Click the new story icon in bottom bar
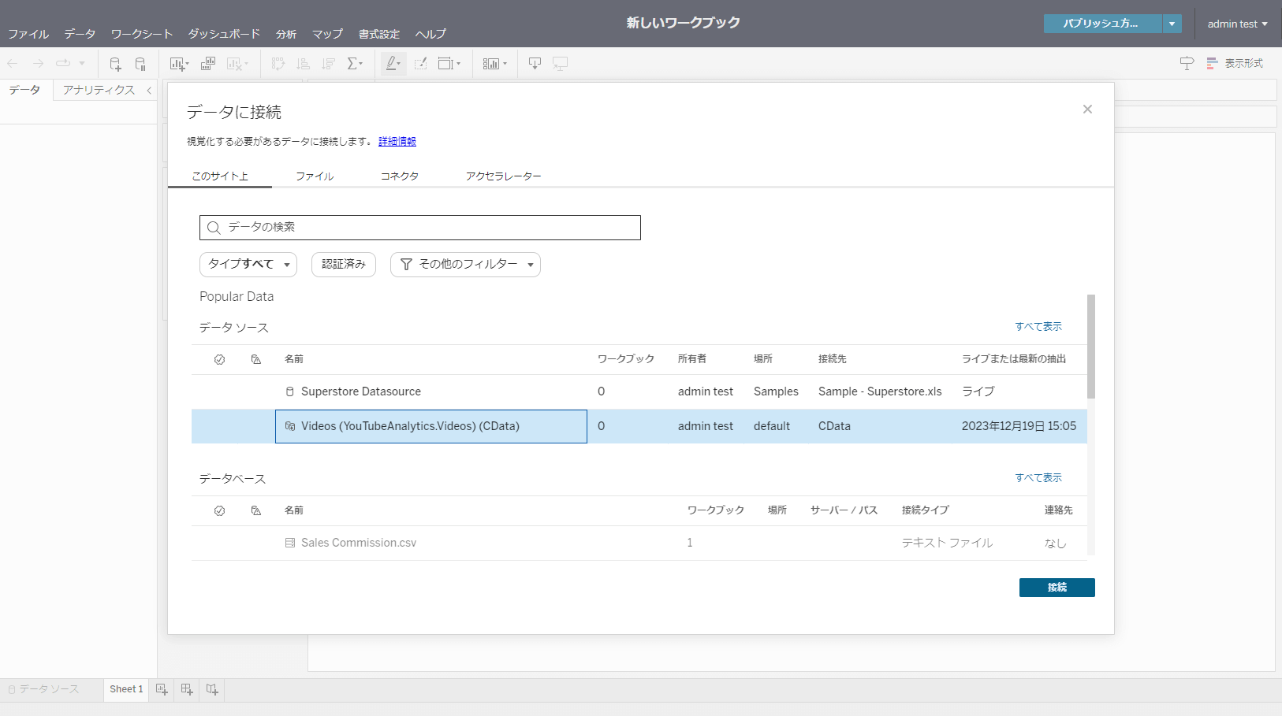This screenshot has width=1282, height=716. click(212, 689)
